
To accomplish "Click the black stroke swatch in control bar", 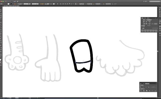I will [11, 4].
